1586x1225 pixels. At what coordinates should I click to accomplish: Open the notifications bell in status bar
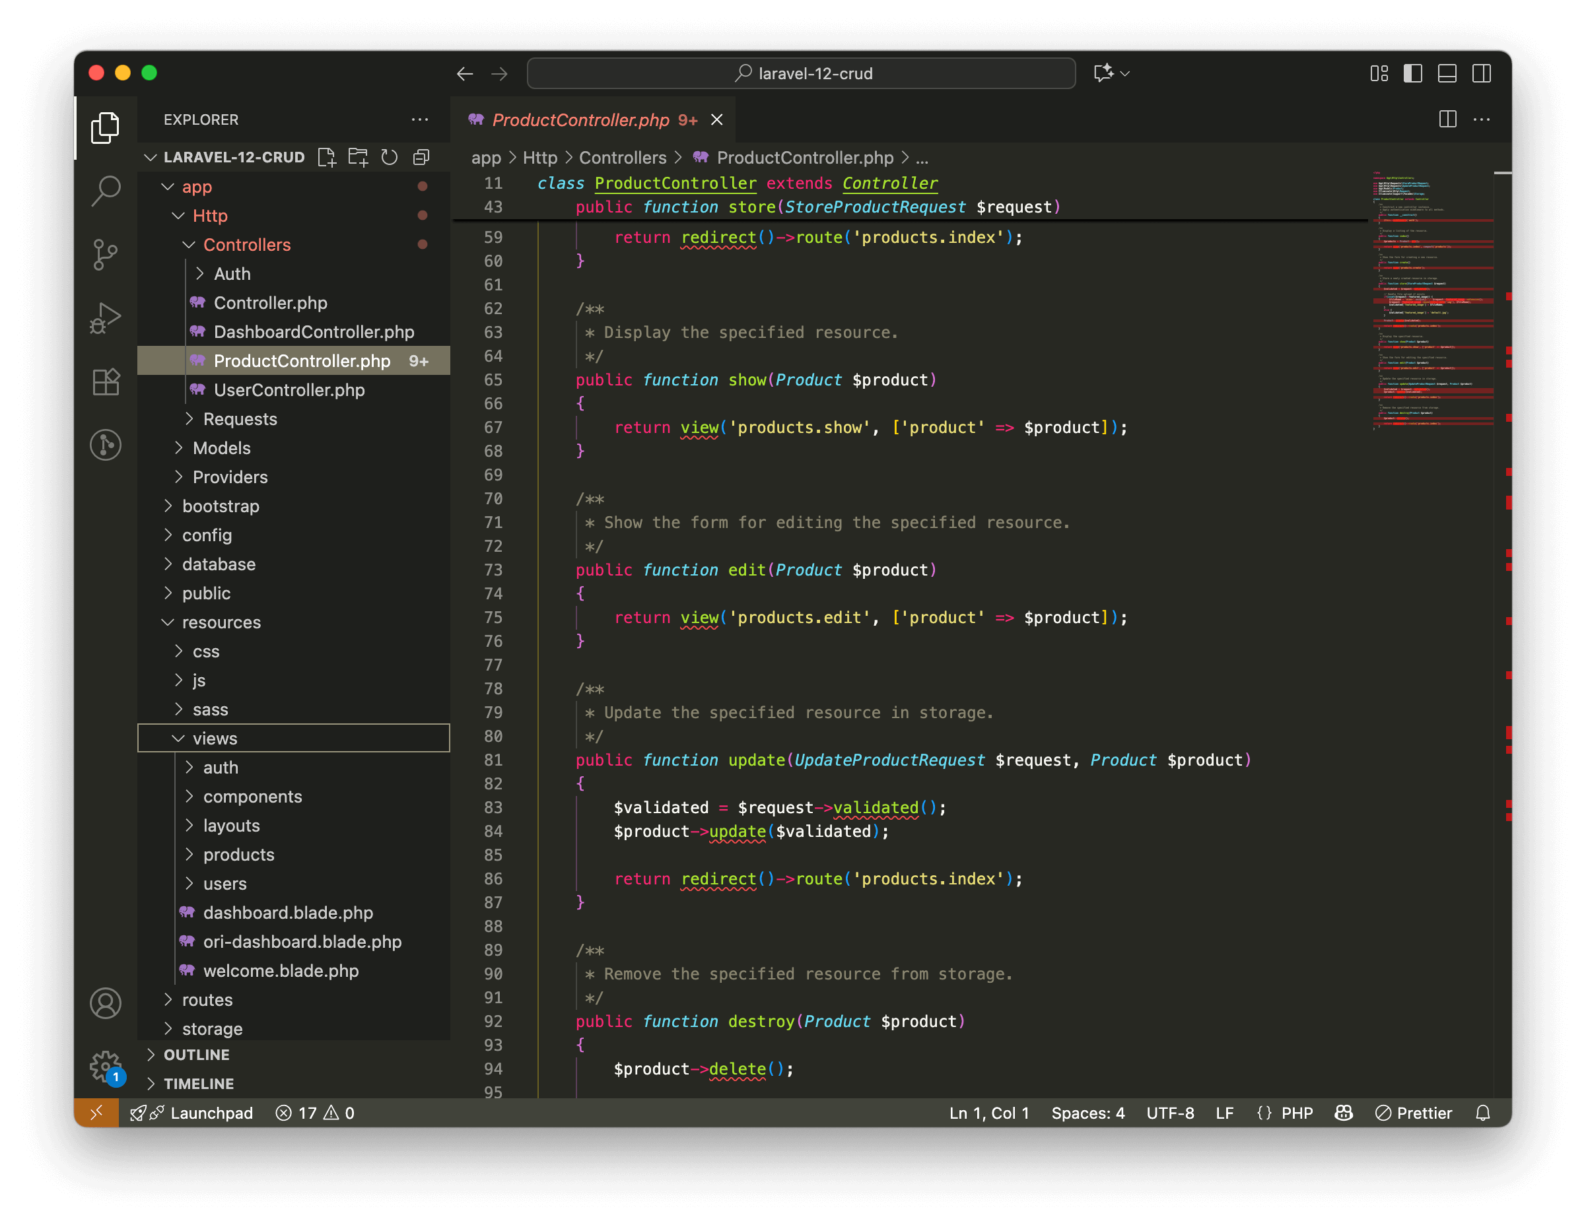(1483, 1113)
